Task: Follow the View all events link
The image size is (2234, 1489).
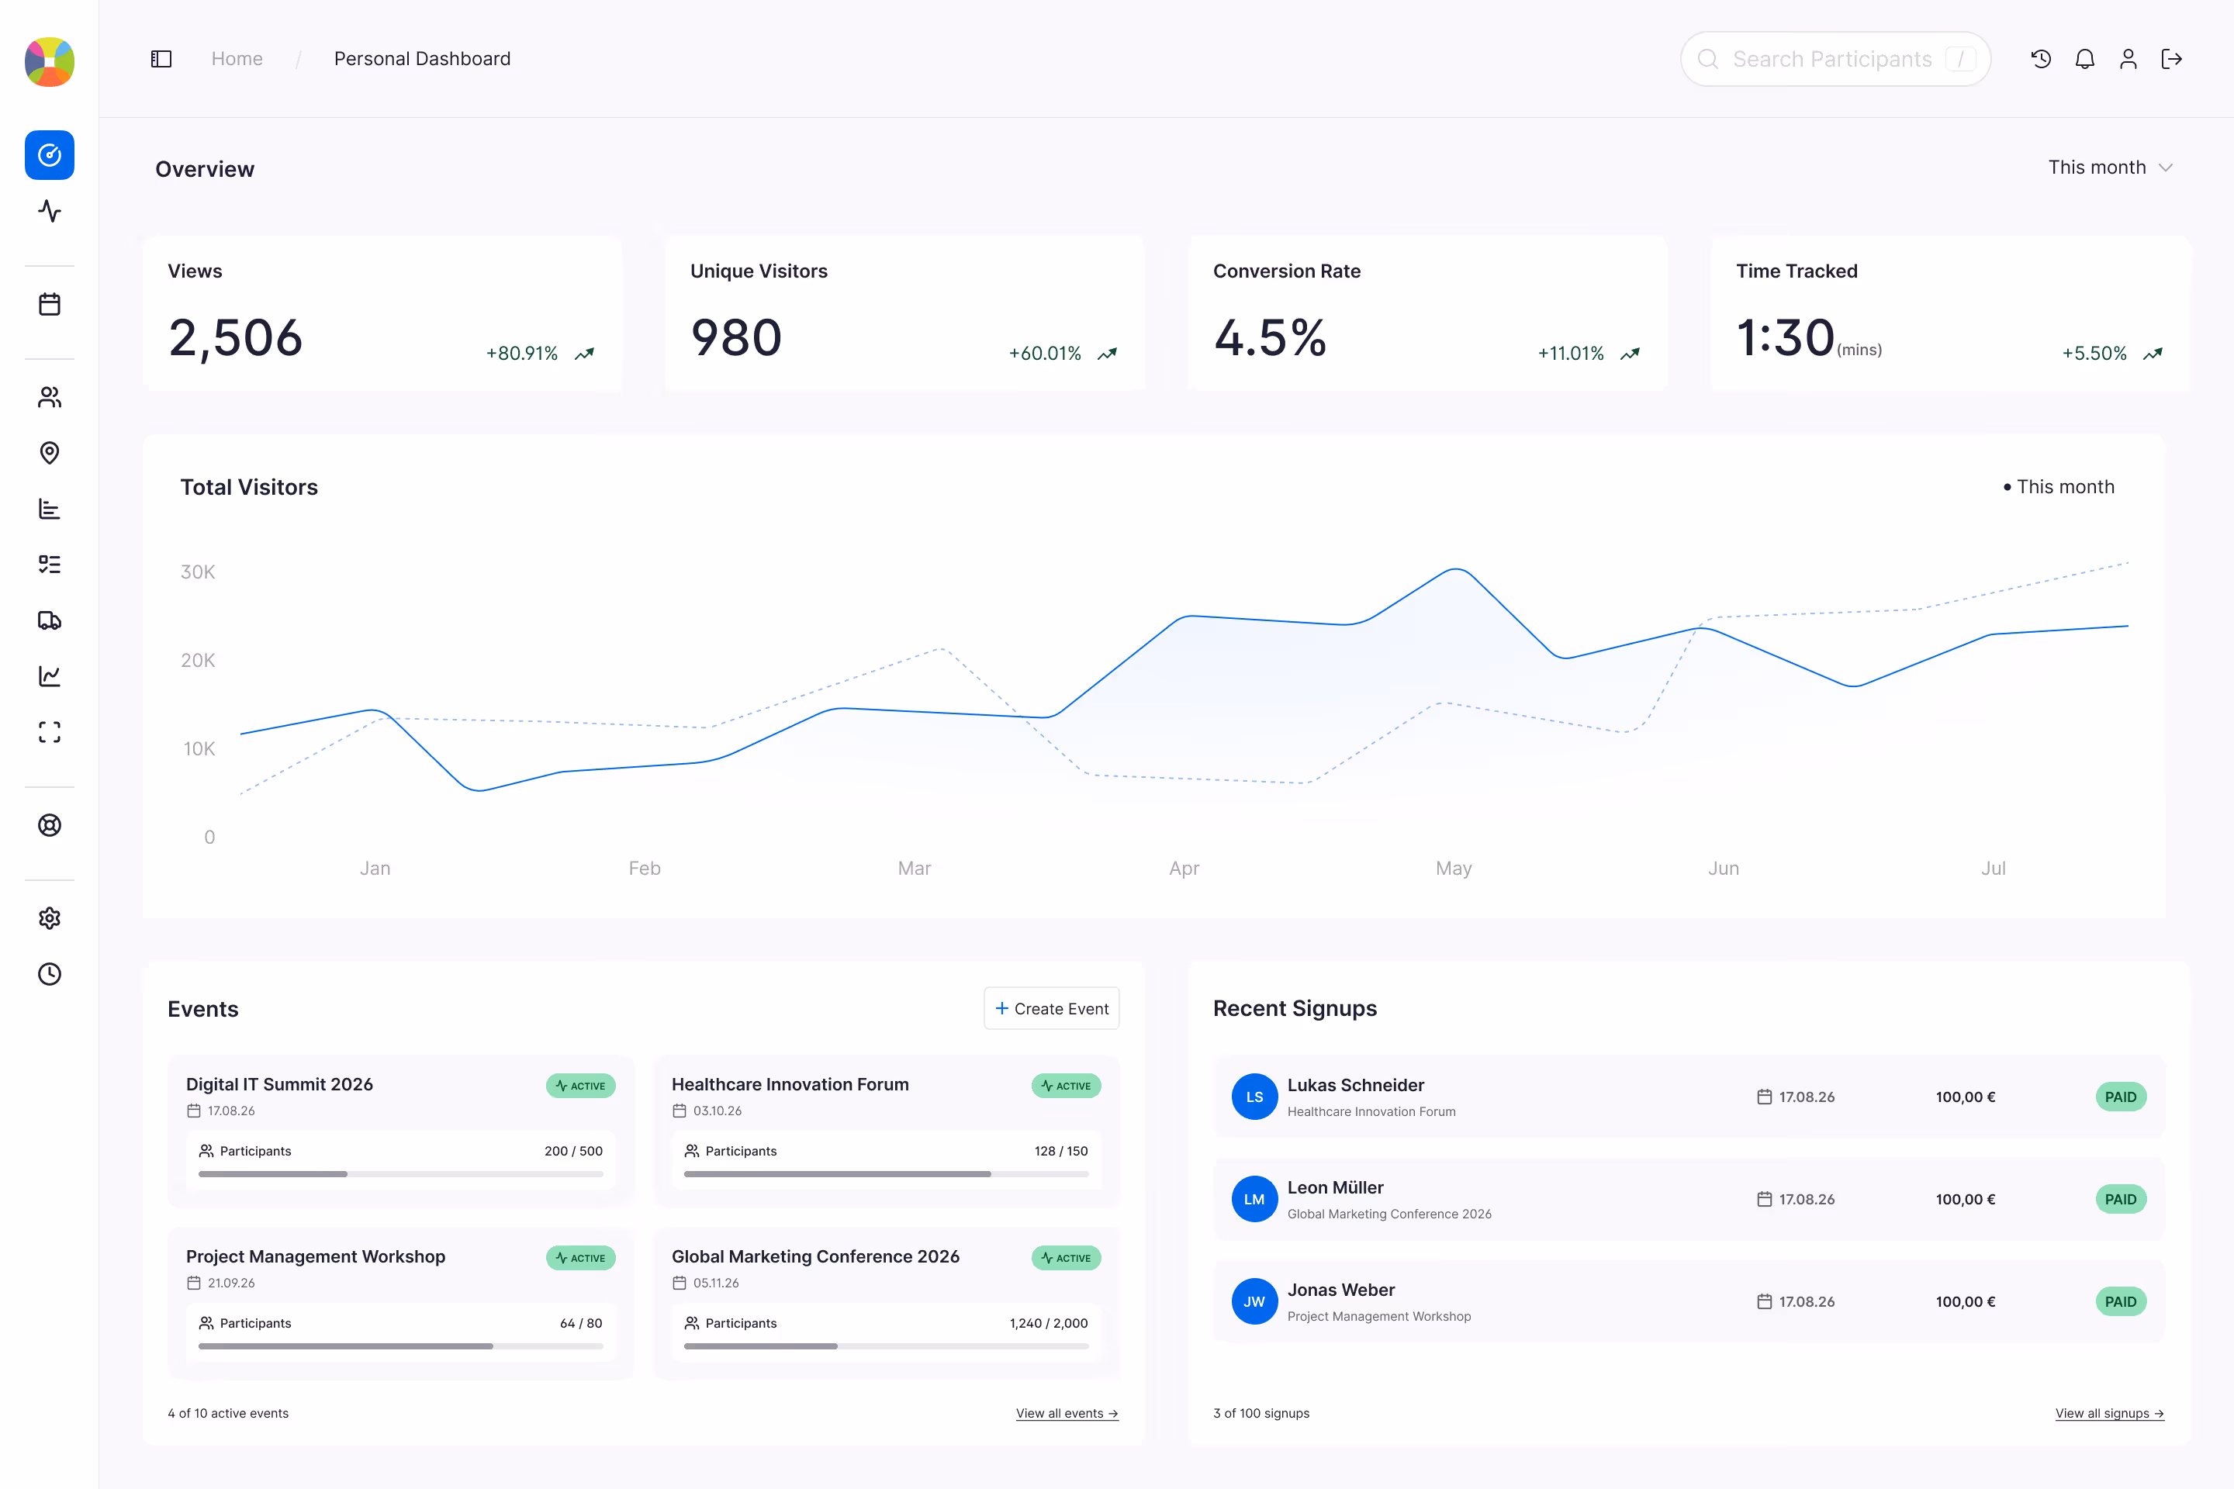Action: [1067, 1413]
